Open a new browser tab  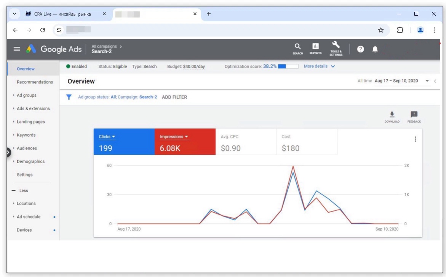click(208, 14)
